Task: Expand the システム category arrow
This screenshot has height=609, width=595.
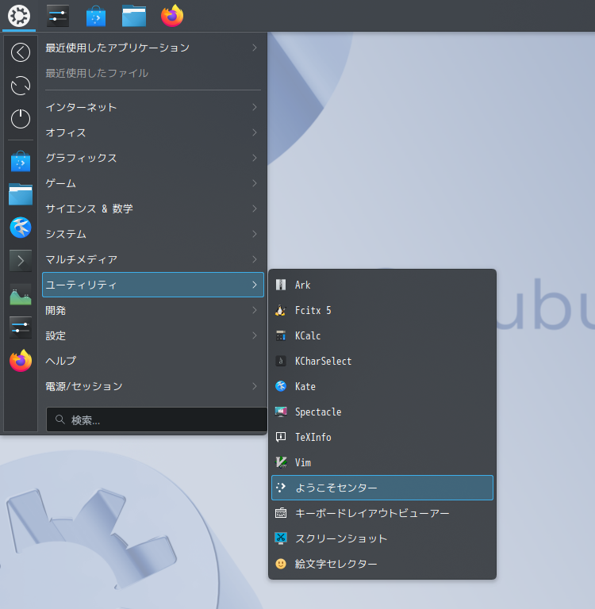Action: [255, 234]
